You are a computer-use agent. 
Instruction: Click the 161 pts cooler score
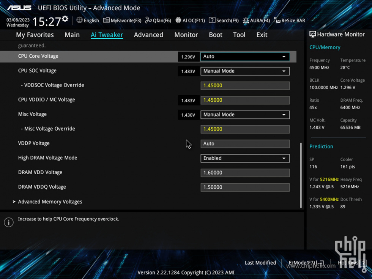[348, 167]
